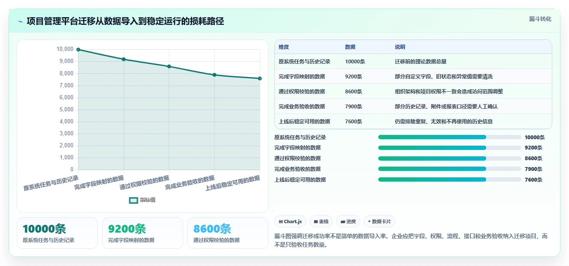Image resolution: width=569 pixels, height=266 pixels.
Task: Click the progress bar for 原系统任务与历史记录
Action: (450, 137)
